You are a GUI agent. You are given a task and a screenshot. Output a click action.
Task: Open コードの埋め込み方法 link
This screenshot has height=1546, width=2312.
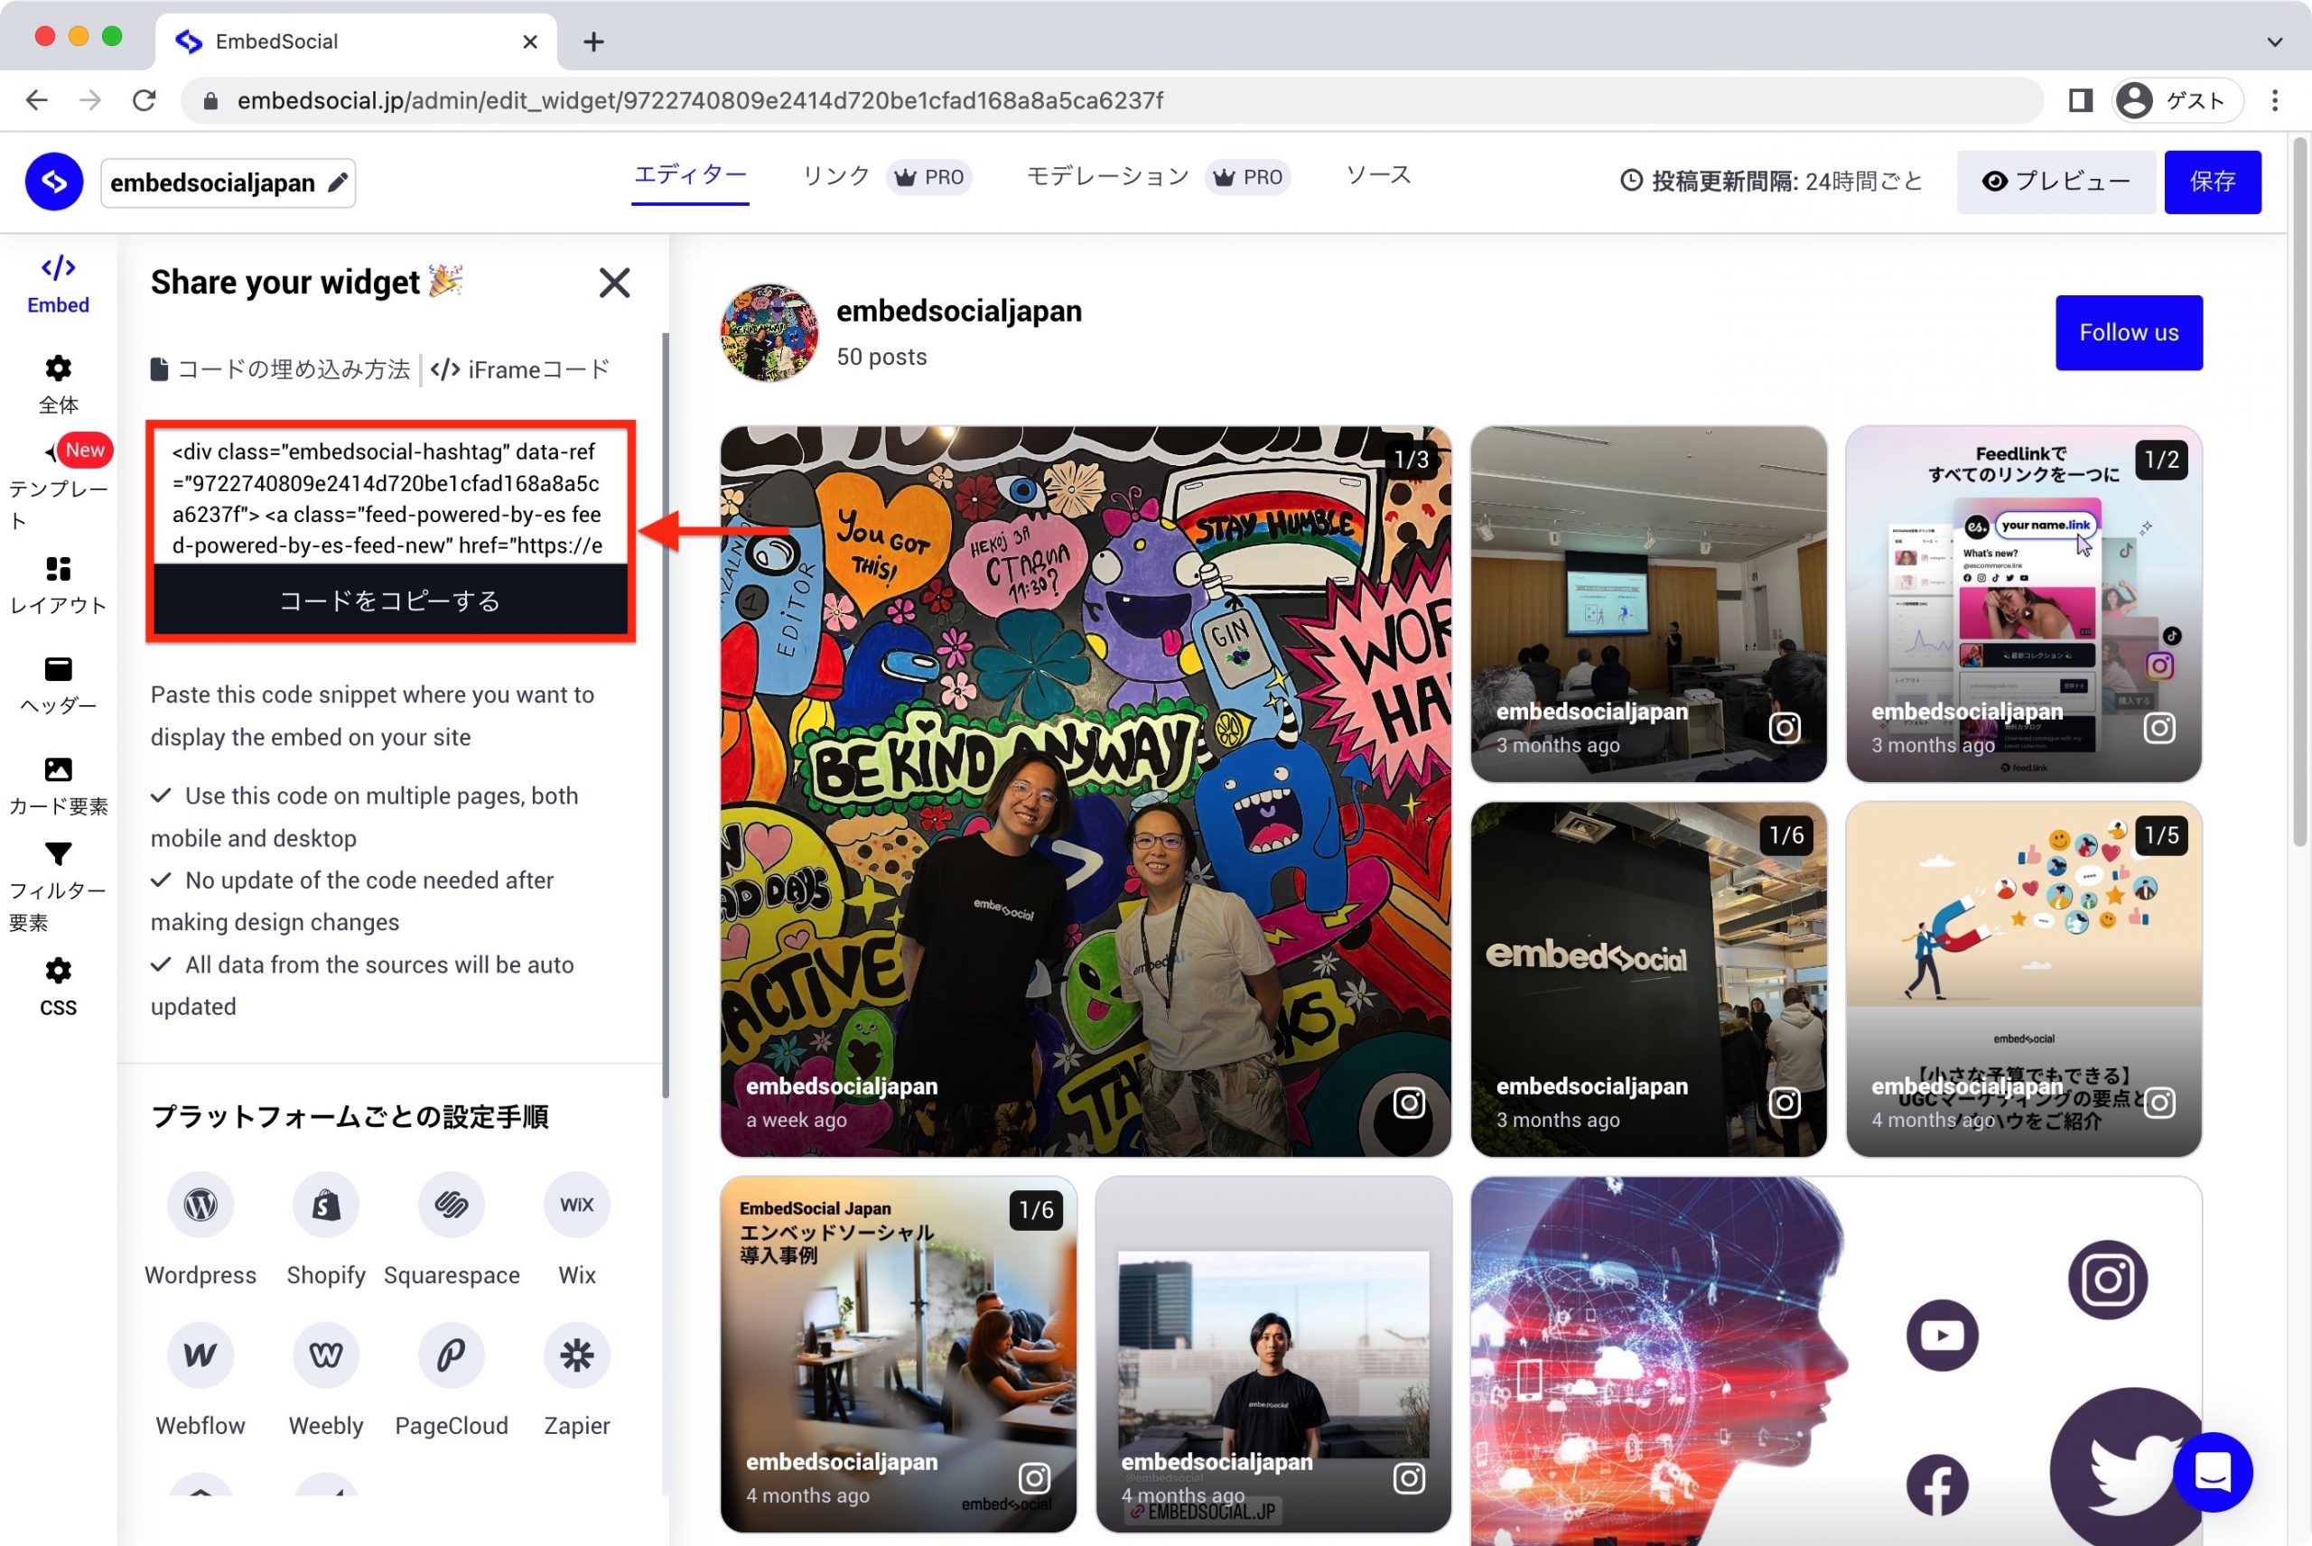(281, 369)
